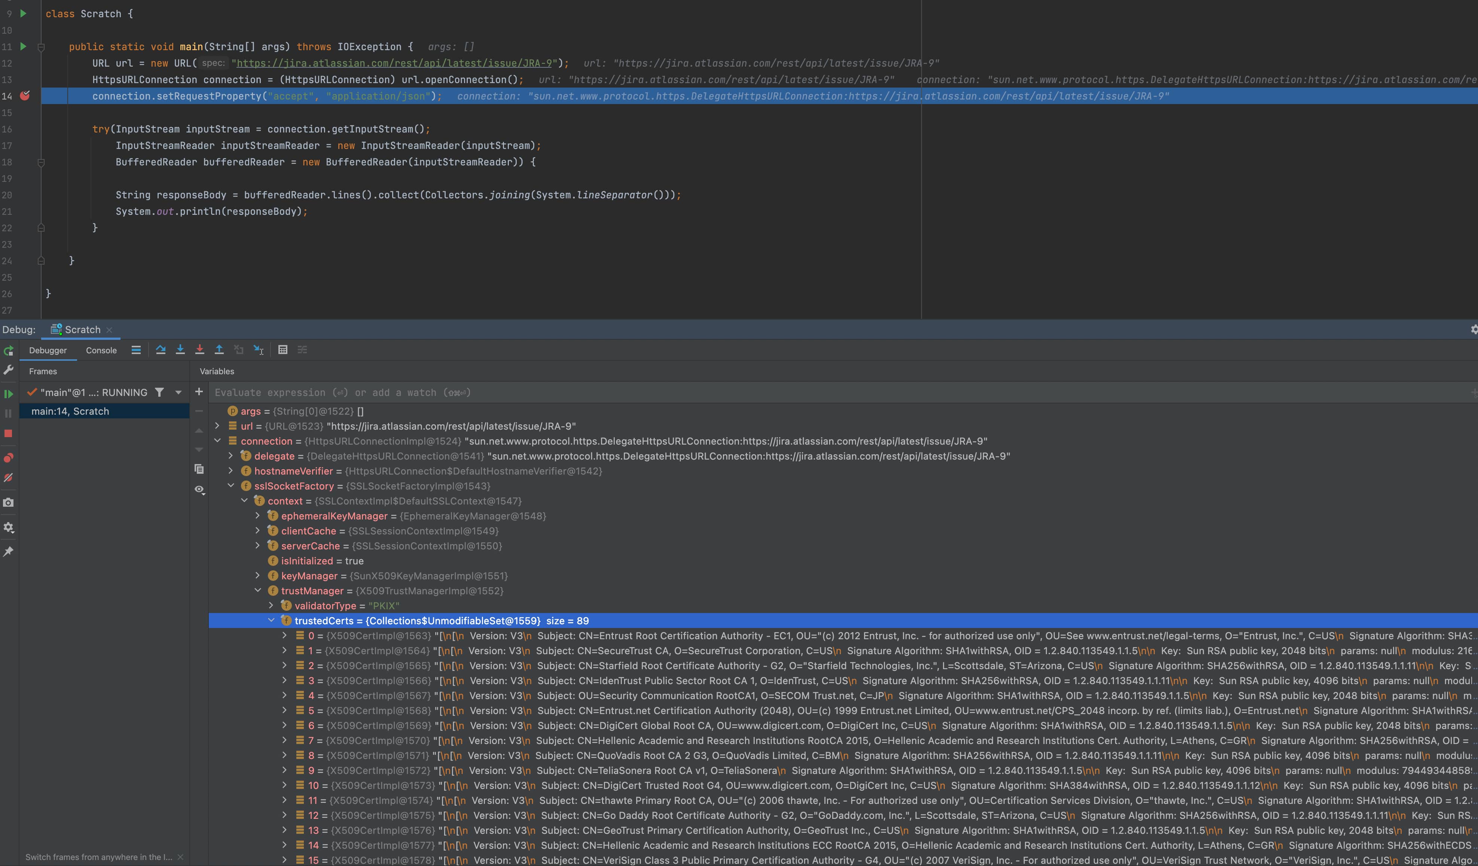The height and width of the screenshot is (866, 1478).
Task: Expand certificate 0 Entrust Root entry
Action: click(284, 635)
